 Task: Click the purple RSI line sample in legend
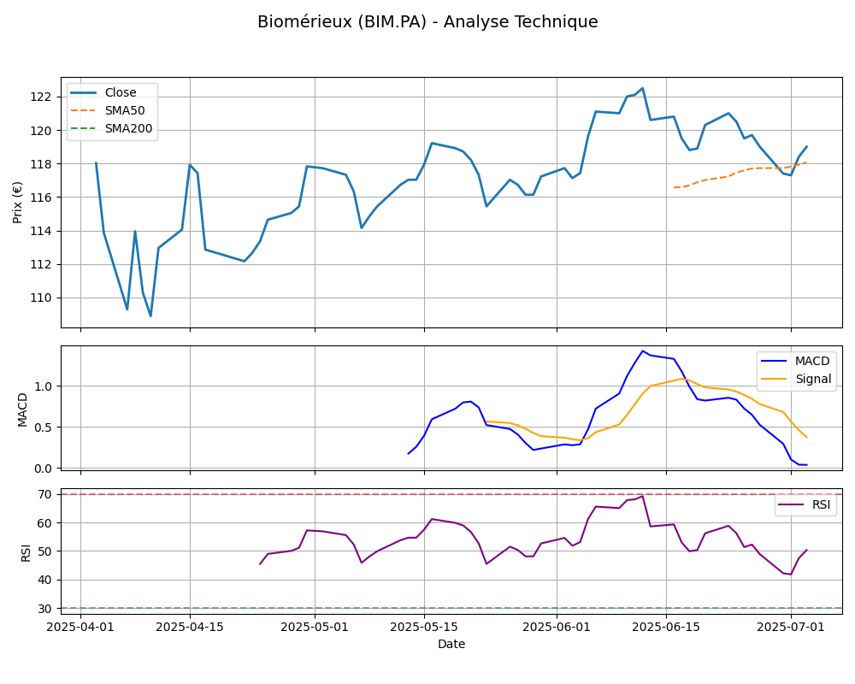click(791, 504)
